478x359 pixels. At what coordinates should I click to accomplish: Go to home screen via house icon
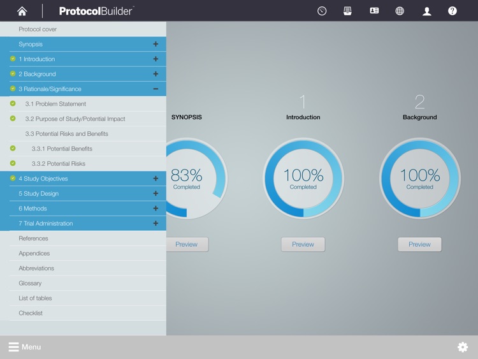click(x=22, y=11)
